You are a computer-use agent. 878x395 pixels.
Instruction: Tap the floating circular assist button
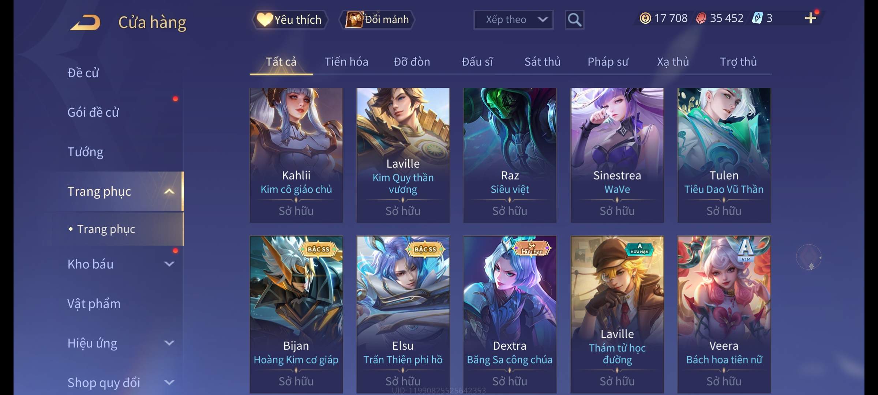tap(808, 257)
